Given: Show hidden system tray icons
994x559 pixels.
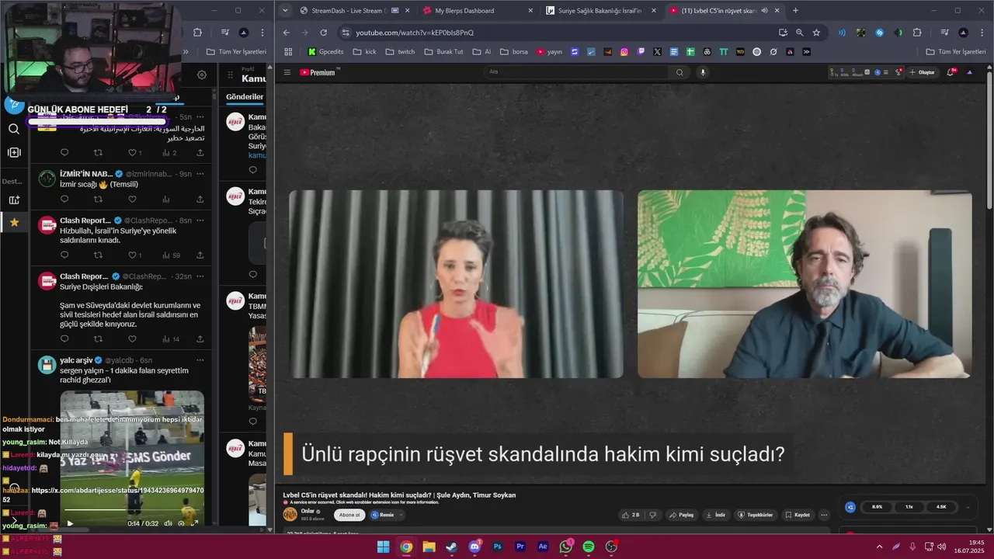Looking at the screenshot, I should point(879,547).
